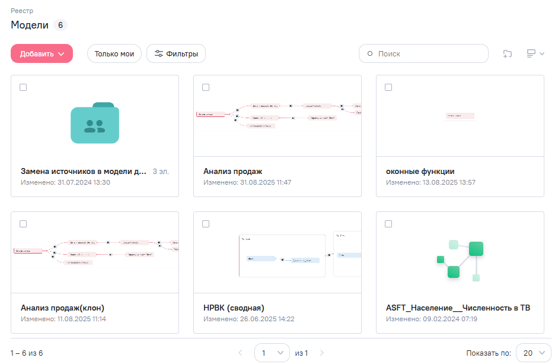Open ASFT_Население model title
The height and width of the screenshot is (364, 555).
click(x=458, y=308)
